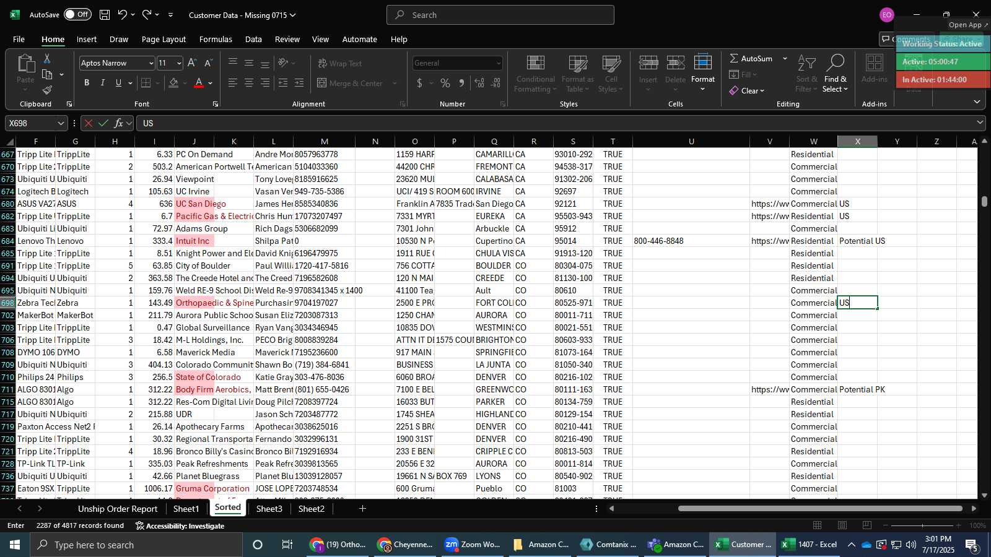Click Increase Decimal icon
This screenshot has height=557, width=991.
(479, 83)
